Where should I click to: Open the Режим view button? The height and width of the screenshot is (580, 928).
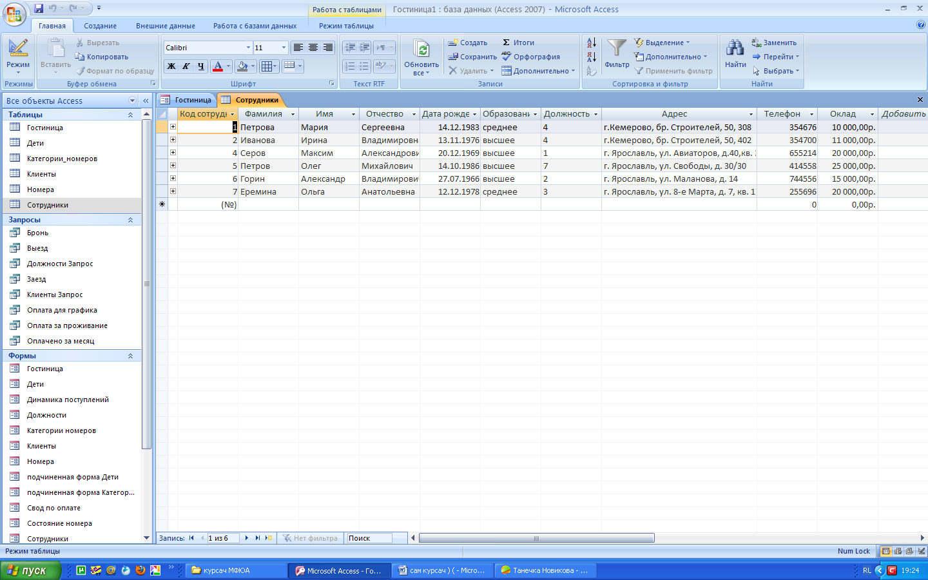(x=18, y=55)
